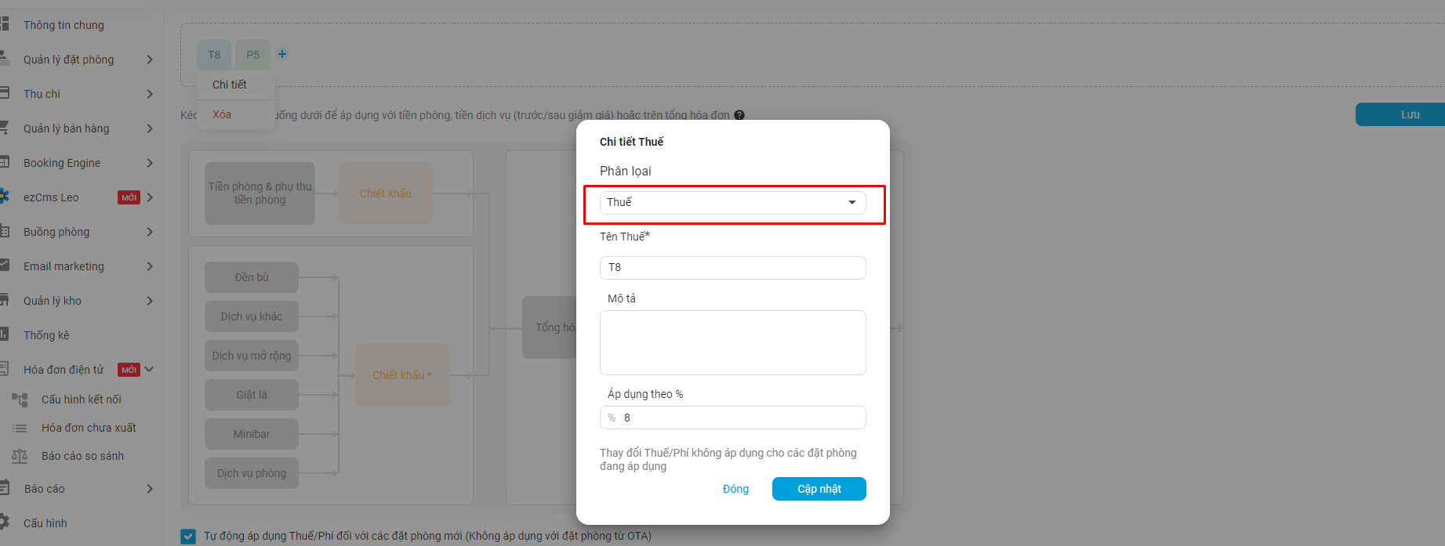The height and width of the screenshot is (546, 1445).
Task: Click the Thống kê chart icon
Action: click(x=5, y=334)
